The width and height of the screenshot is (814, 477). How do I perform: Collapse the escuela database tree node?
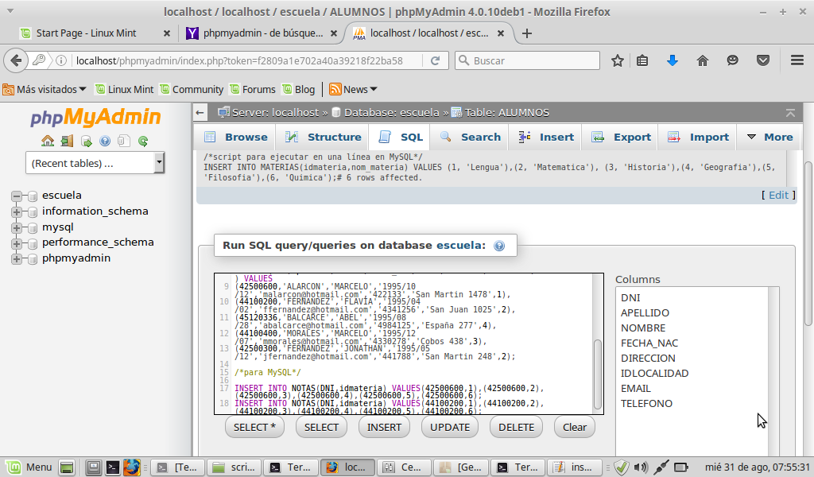click(16, 196)
